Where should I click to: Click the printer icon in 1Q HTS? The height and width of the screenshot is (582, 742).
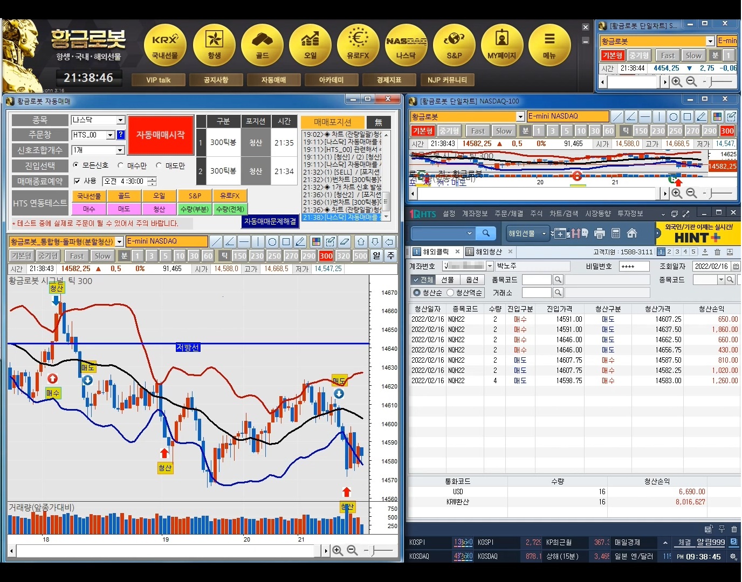click(599, 233)
